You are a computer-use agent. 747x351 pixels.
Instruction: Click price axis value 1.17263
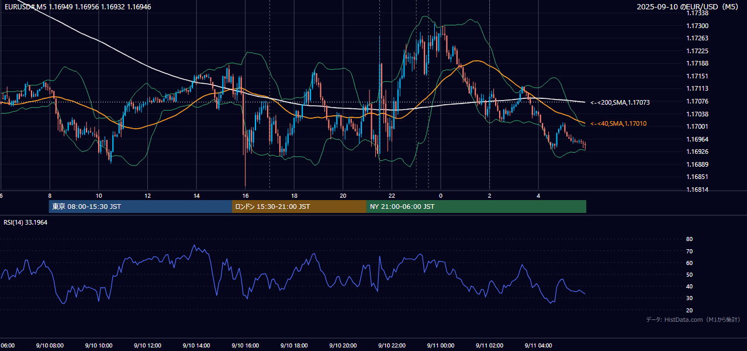point(697,39)
